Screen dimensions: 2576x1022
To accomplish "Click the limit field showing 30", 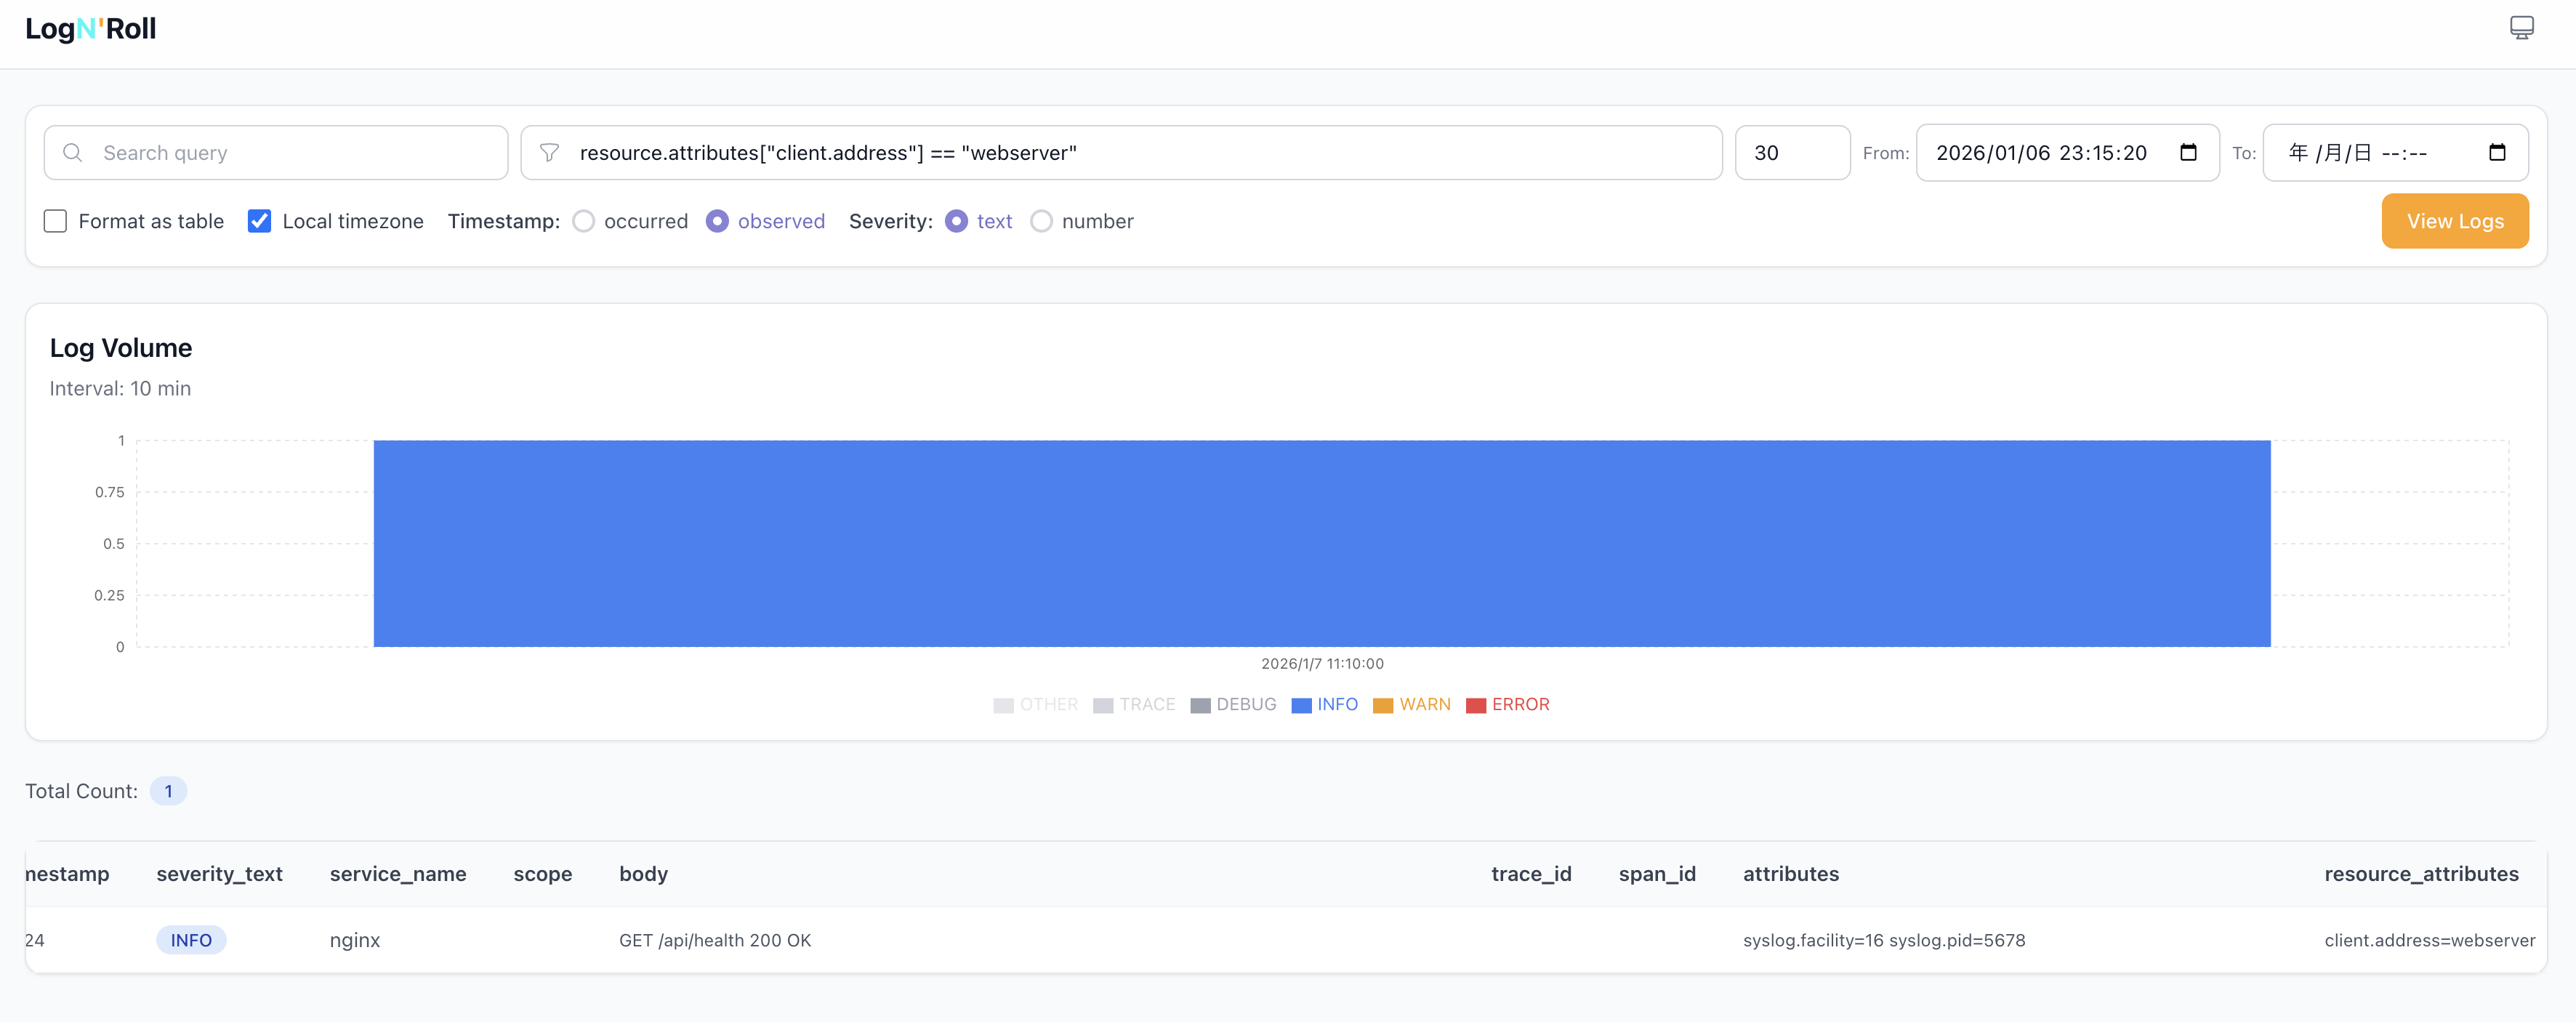I will pos(1792,153).
